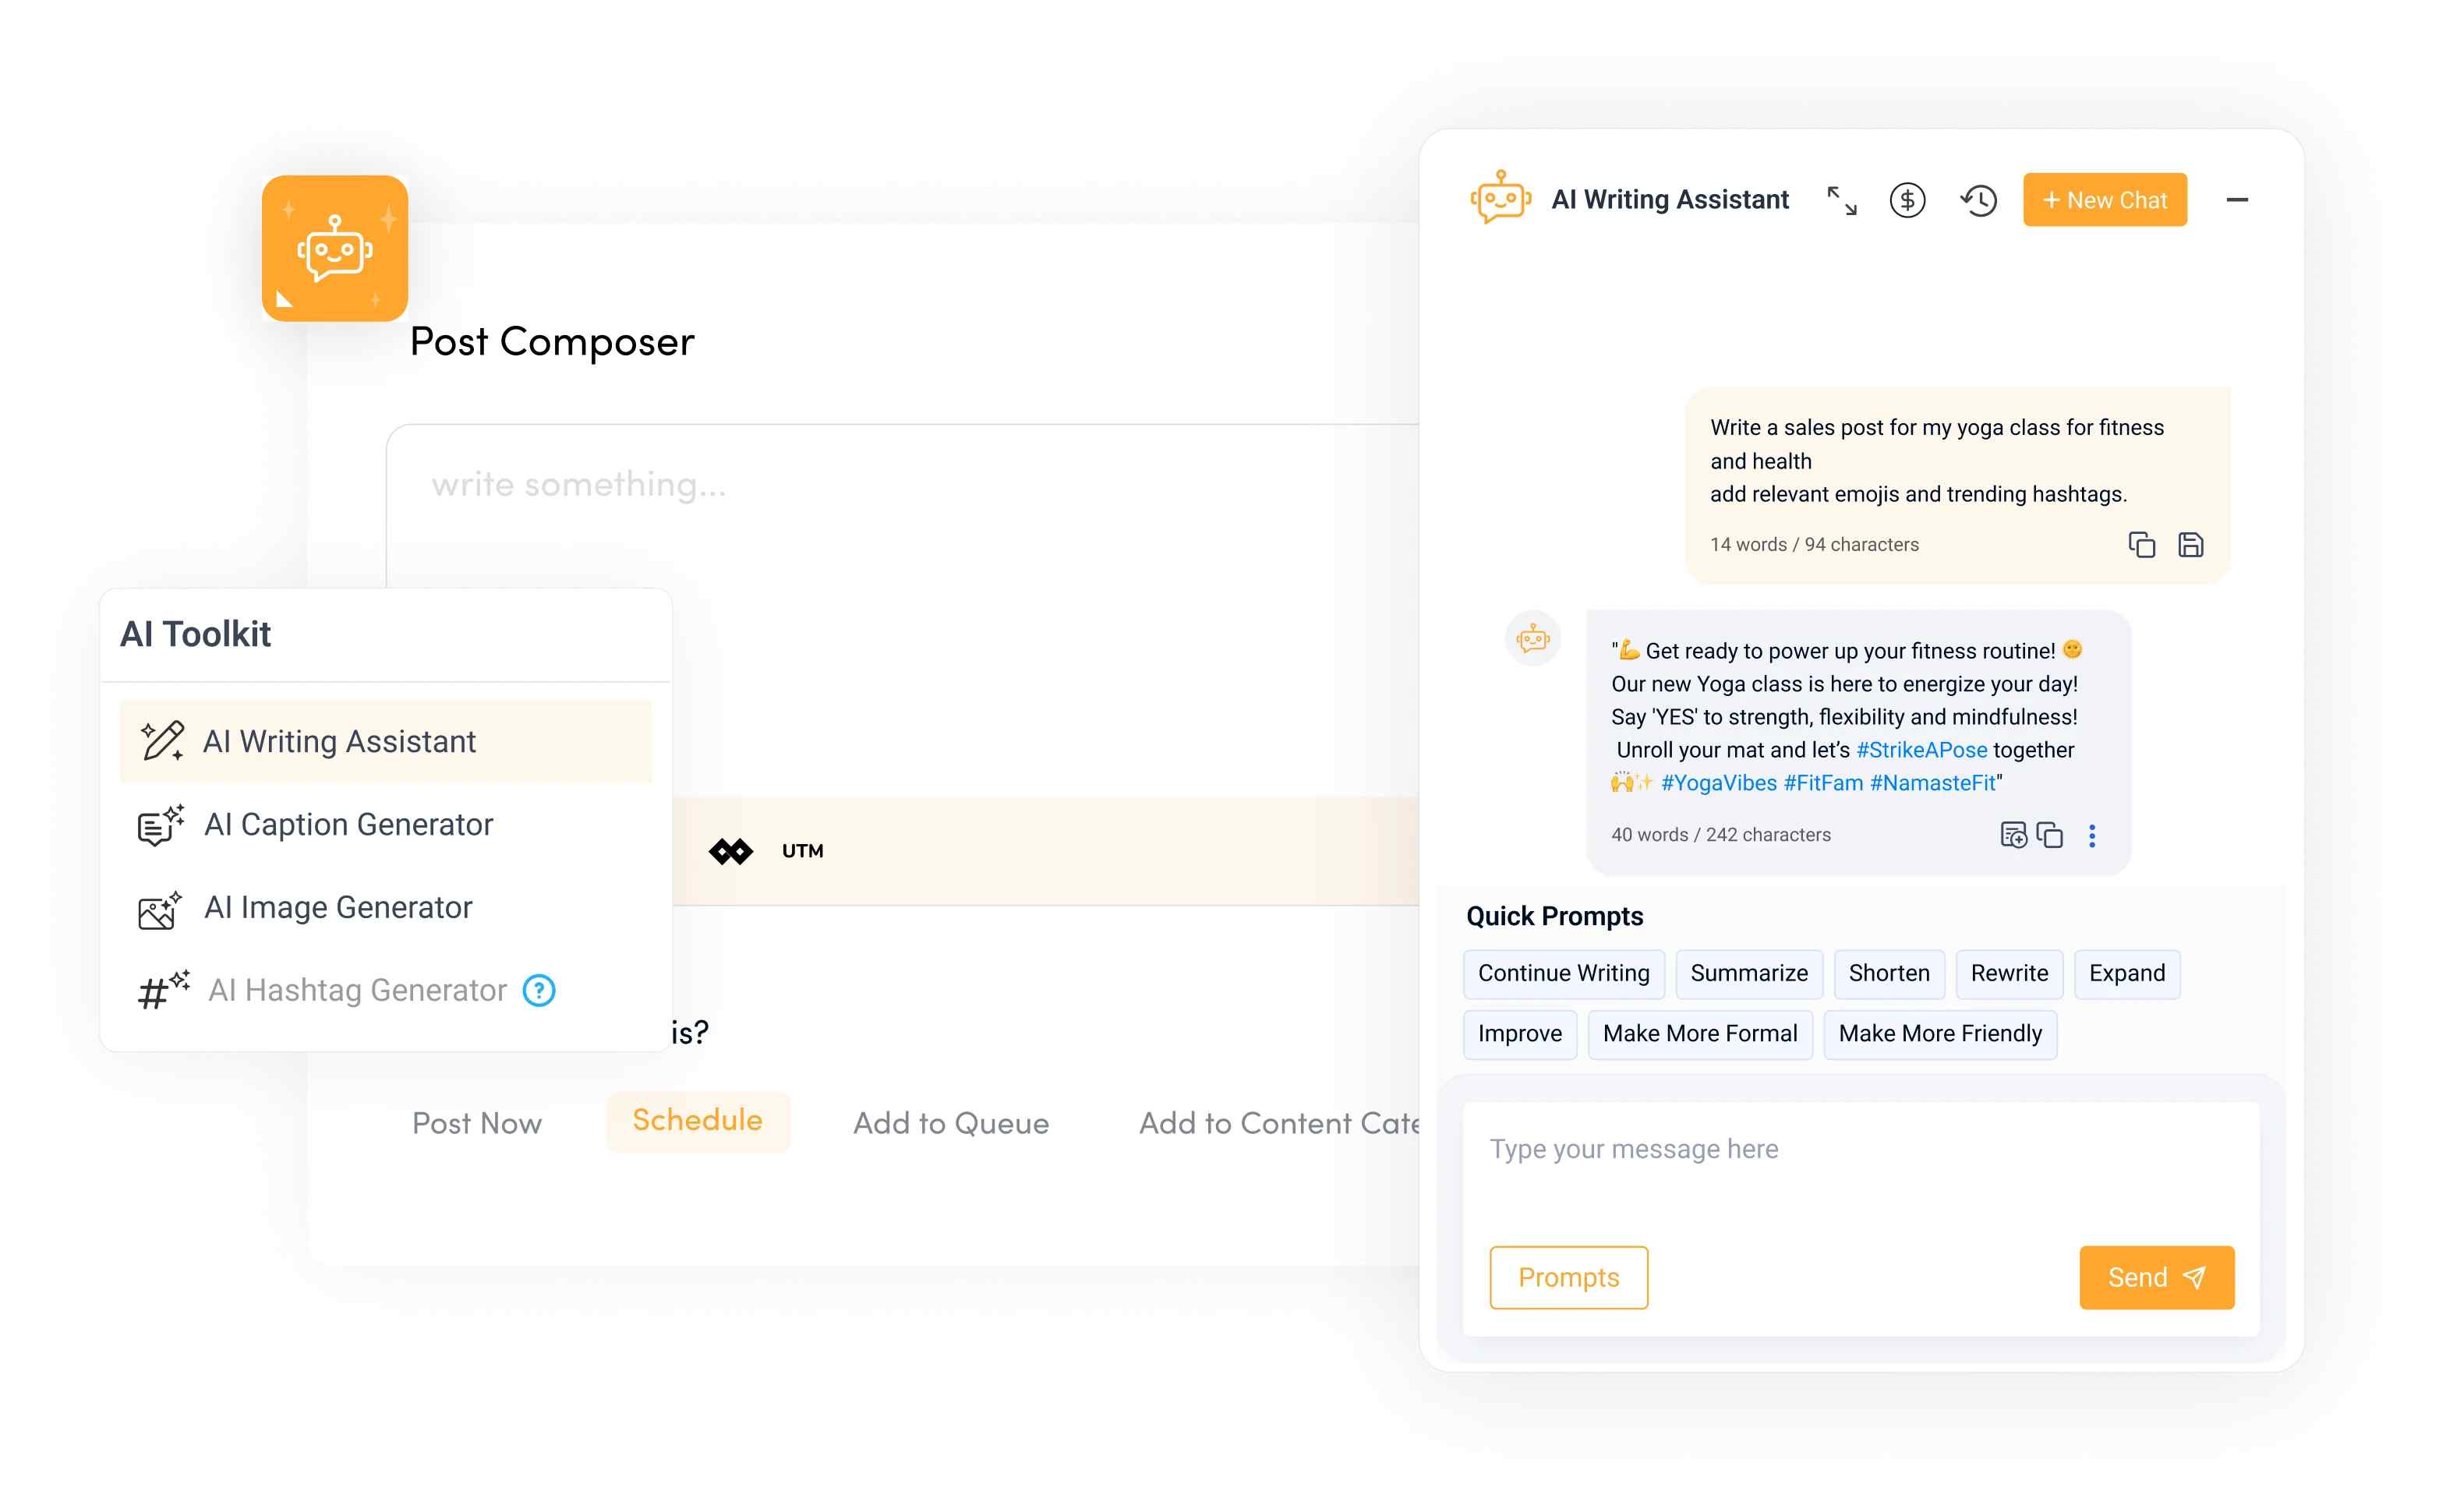Check AI credits via the dollar icon
Image resolution: width=2439 pixels, height=1512 pixels.
[1908, 200]
